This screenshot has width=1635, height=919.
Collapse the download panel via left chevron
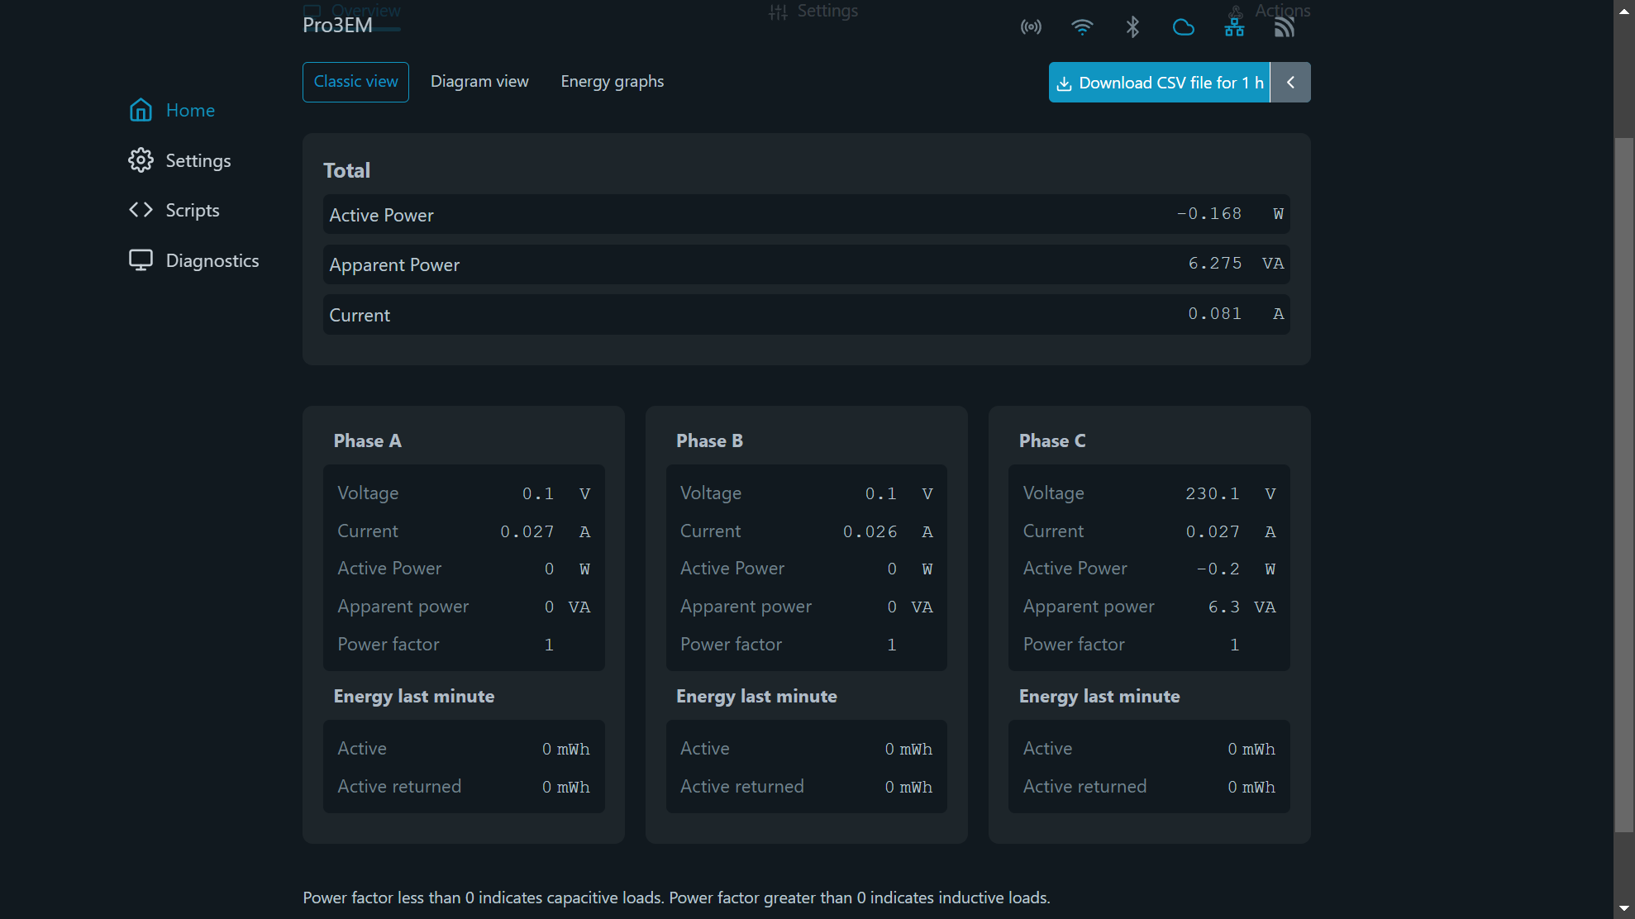click(x=1289, y=82)
